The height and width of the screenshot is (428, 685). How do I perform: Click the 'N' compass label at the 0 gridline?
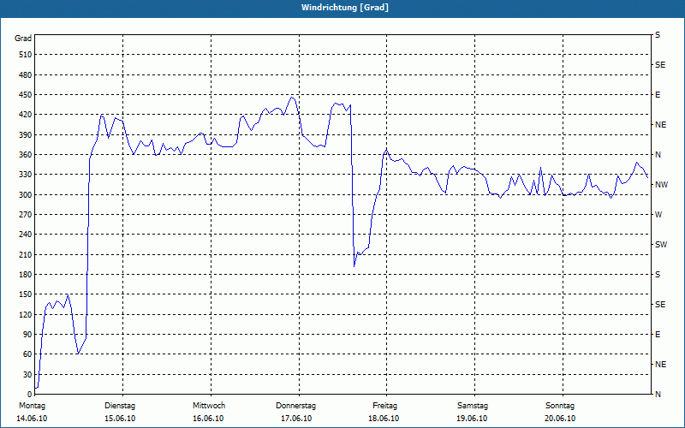click(x=658, y=395)
